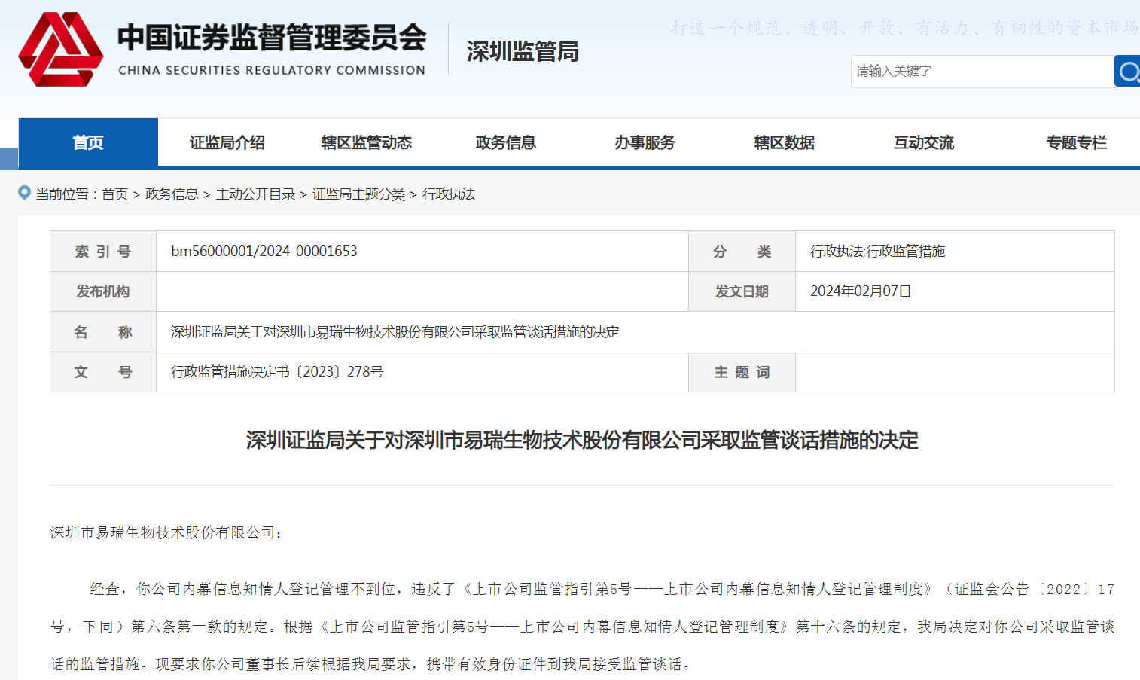
Task: Click the 文号 label cell
Action: tap(103, 372)
